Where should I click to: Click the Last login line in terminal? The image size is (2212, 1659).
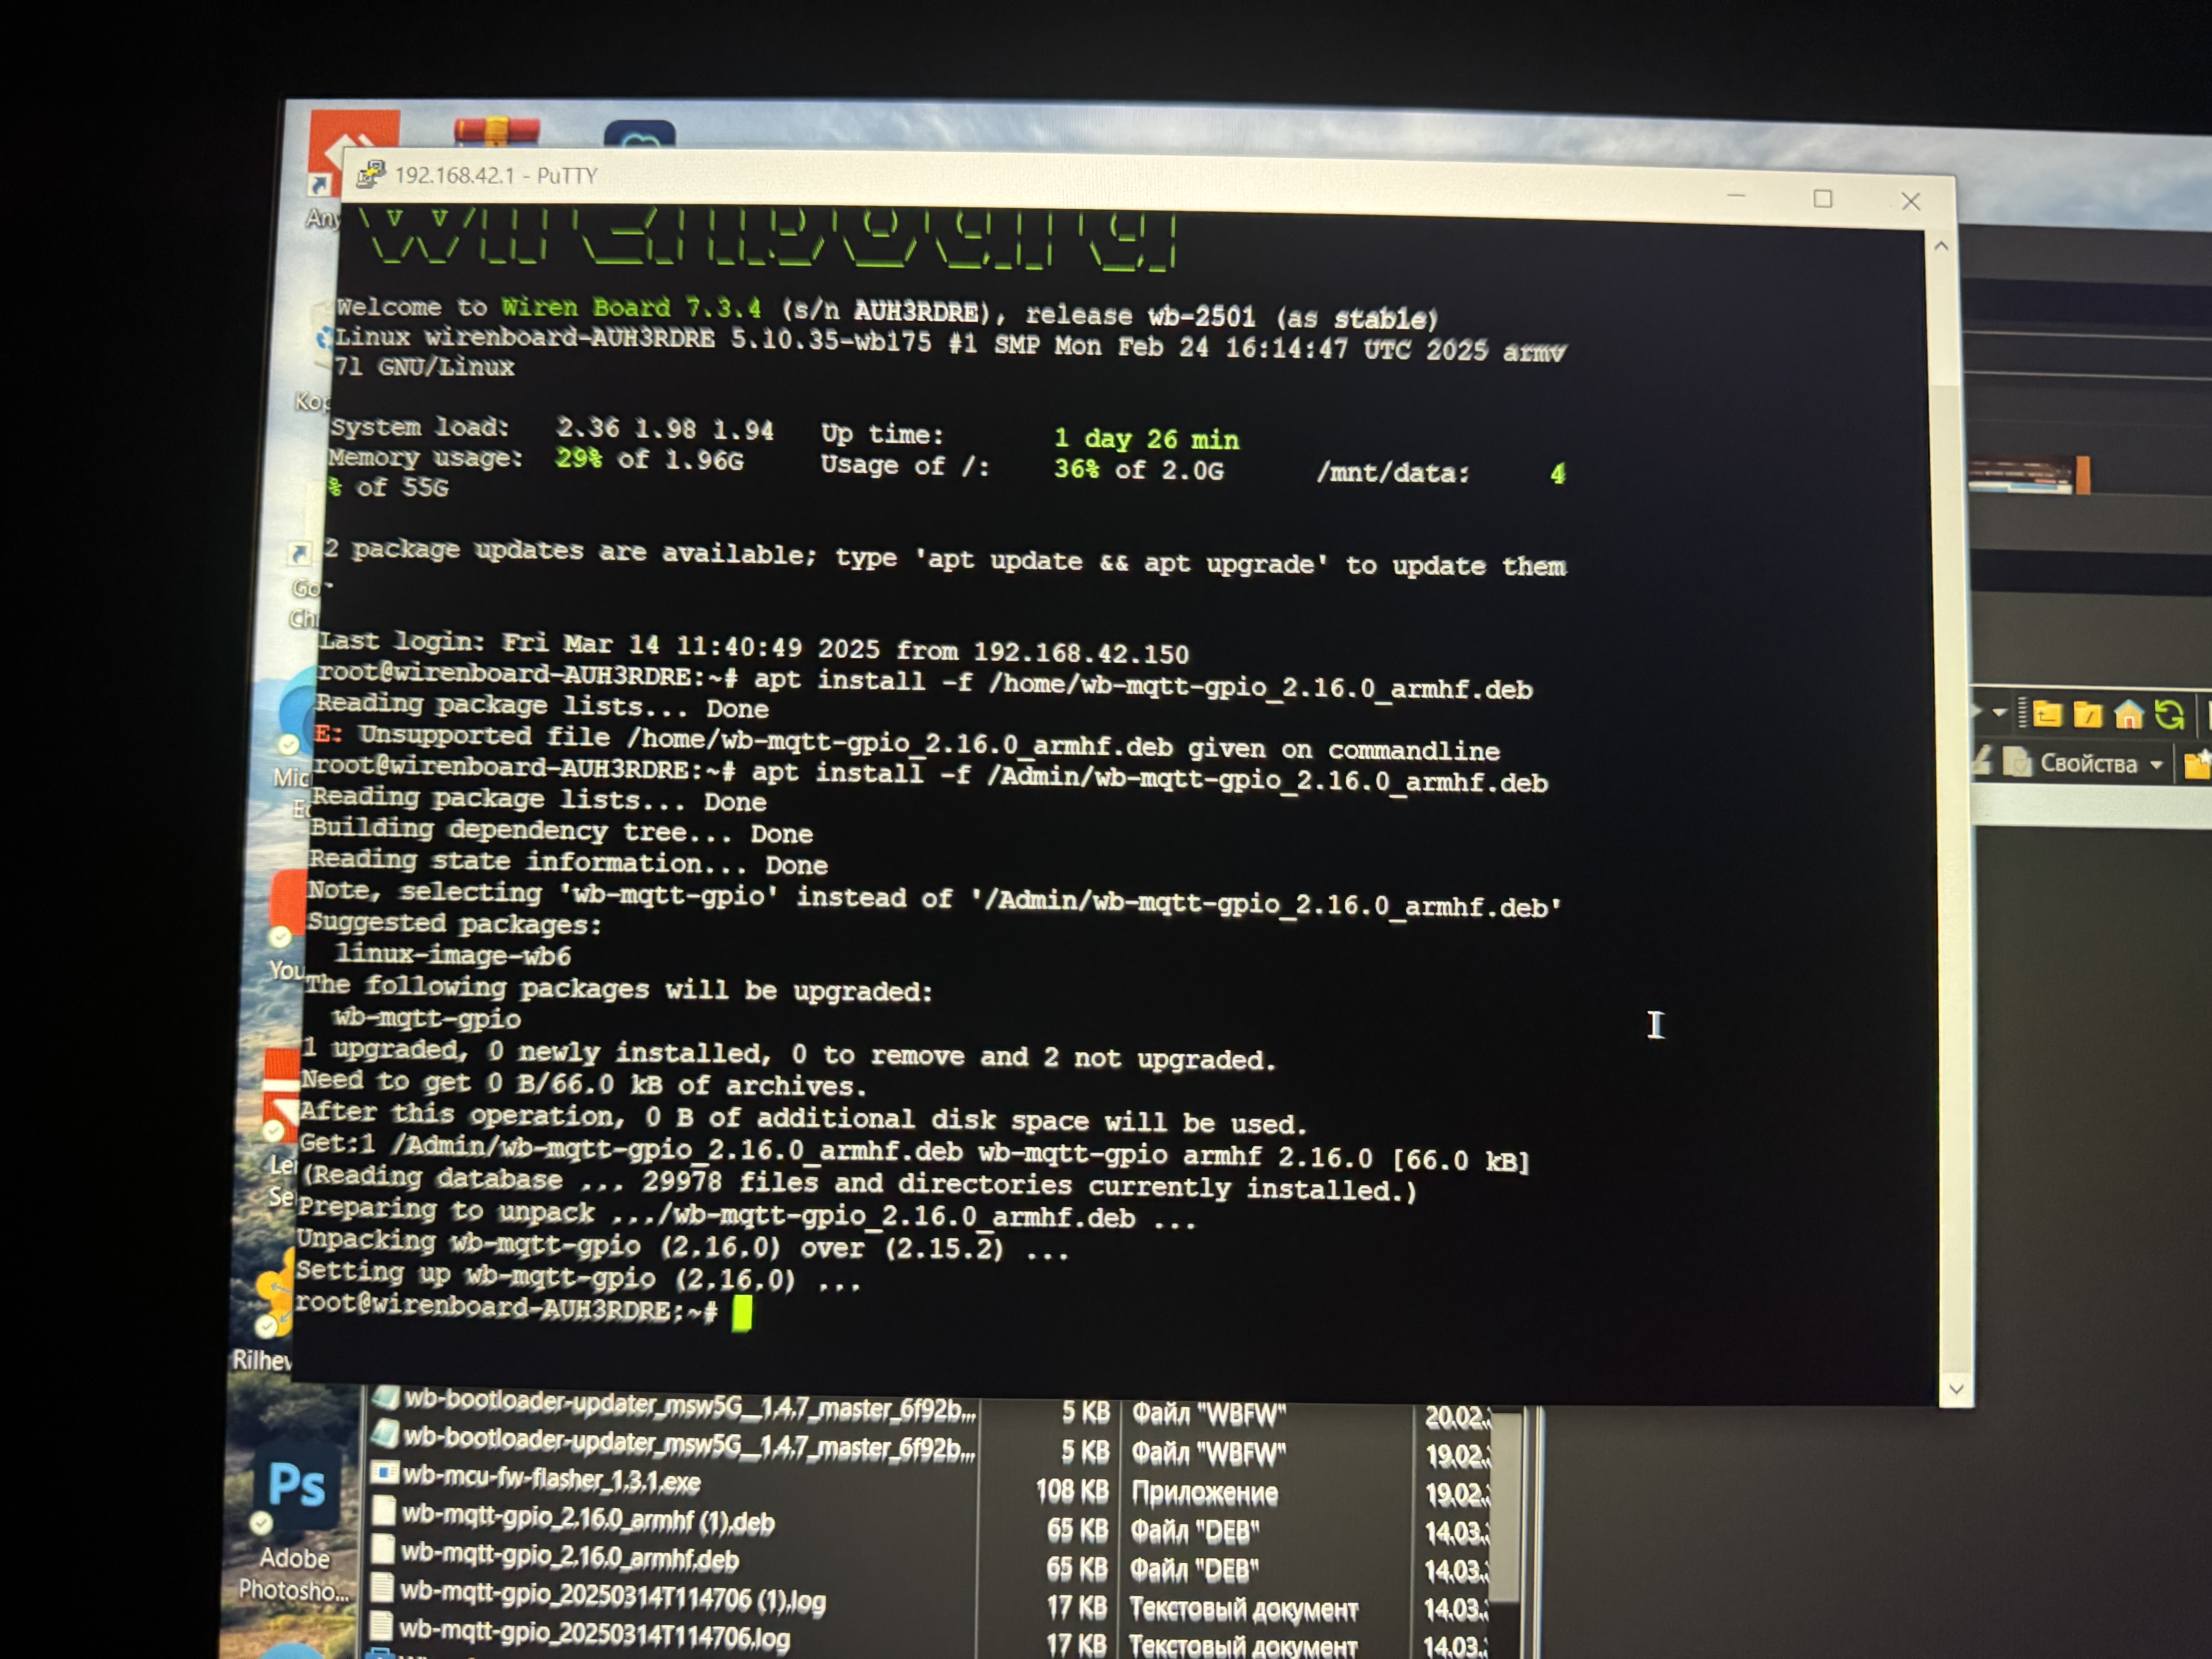pyautogui.click(x=754, y=647)
